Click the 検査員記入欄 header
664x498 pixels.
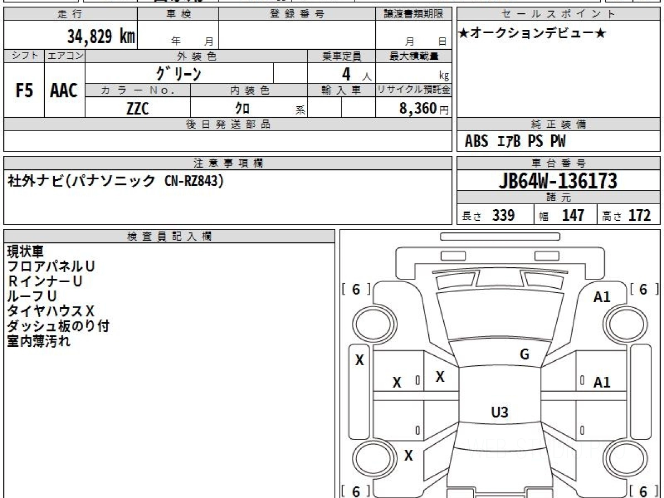(169, 236)
